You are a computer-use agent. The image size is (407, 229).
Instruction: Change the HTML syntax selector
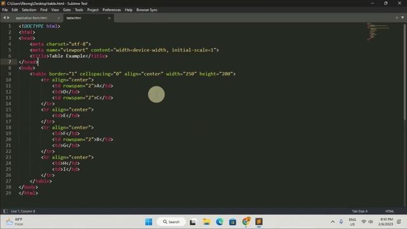click(389, 211)
